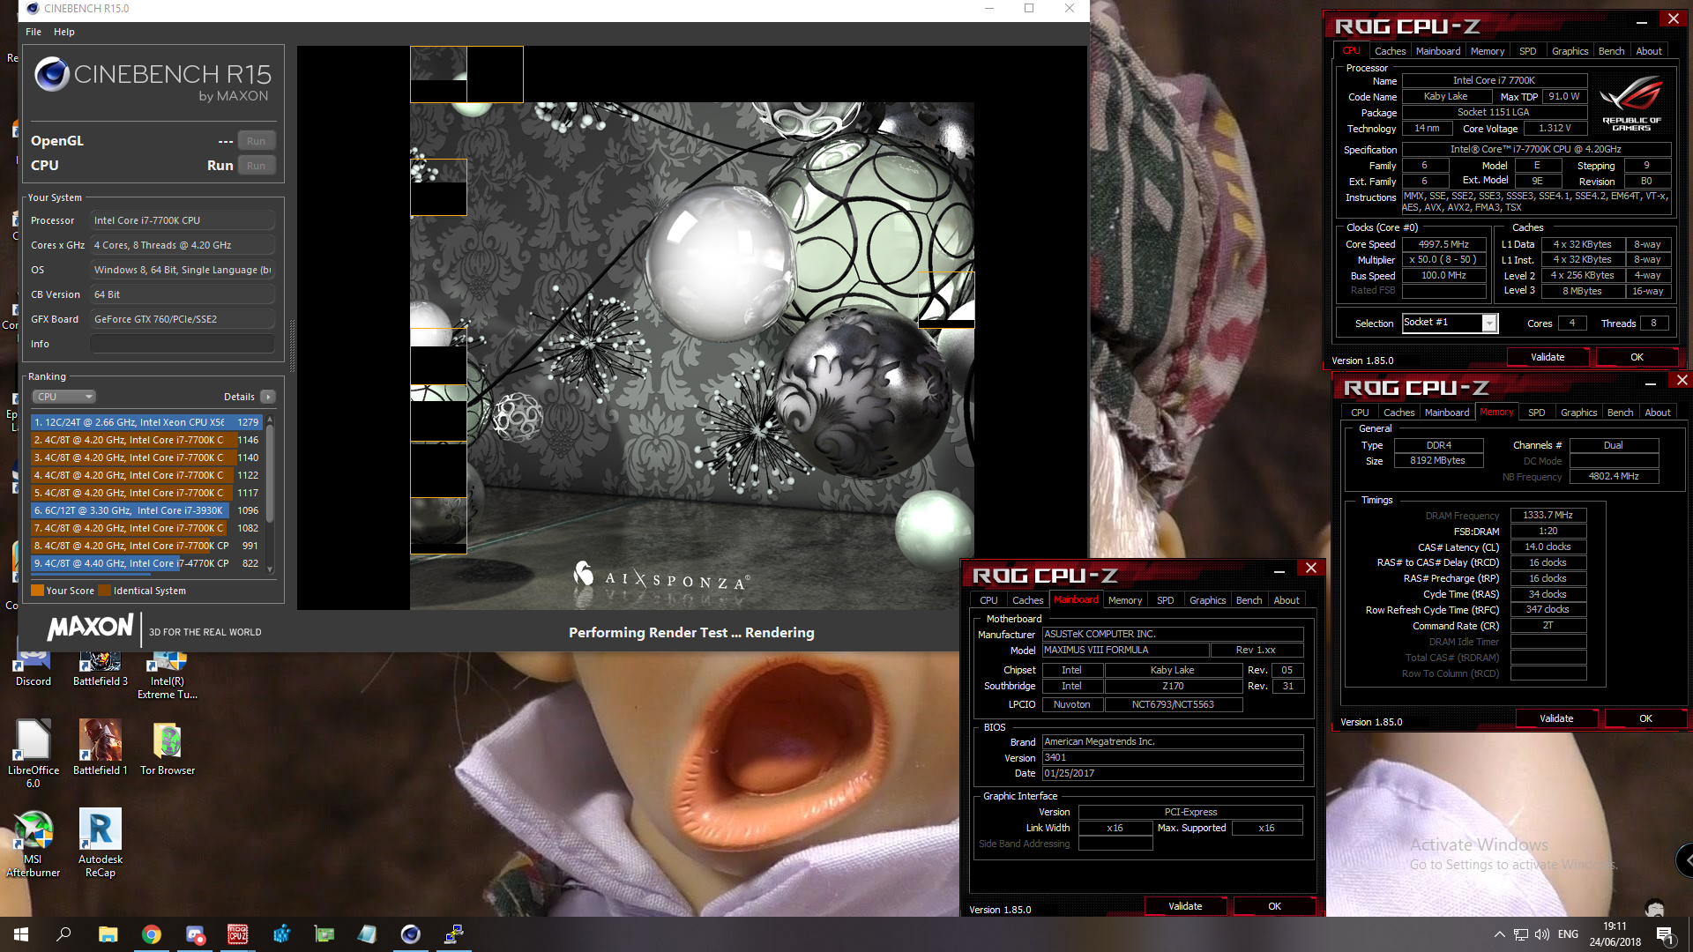Image resolution: width=1693 pixels, height=952 pixels.
Task: Launch MSI Afterburner from the desktop
Action: click(x=33, y=844)
